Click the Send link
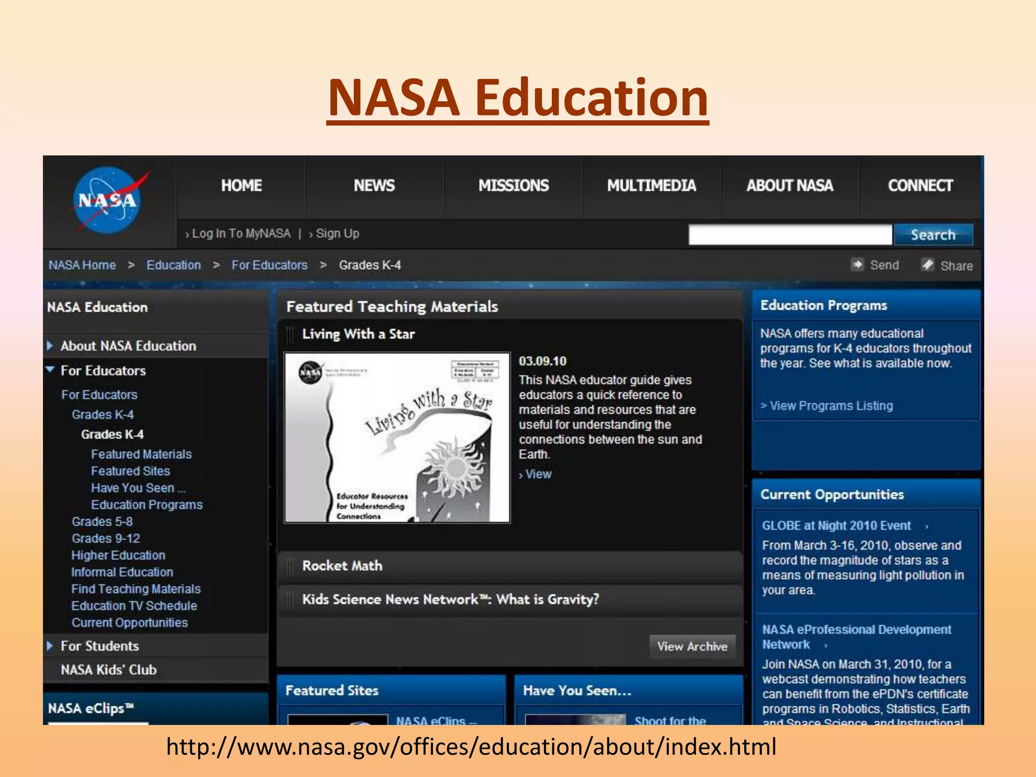 click(x=884, y=265)
